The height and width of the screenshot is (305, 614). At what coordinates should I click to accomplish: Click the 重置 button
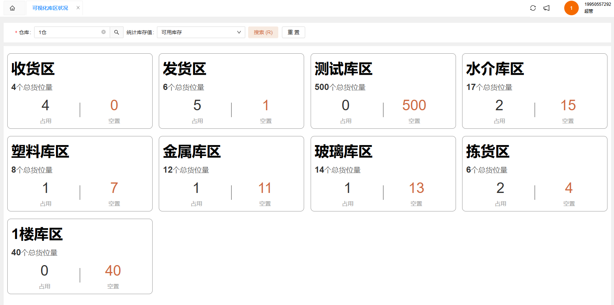coord(294,32)
